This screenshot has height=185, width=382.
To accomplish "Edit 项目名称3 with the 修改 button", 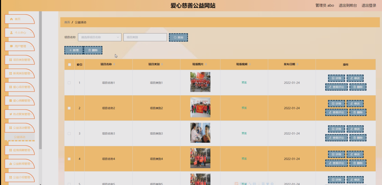I will [355, 129].
